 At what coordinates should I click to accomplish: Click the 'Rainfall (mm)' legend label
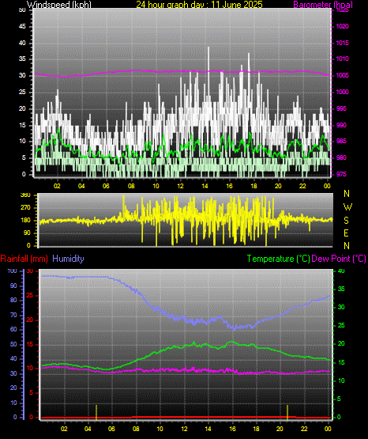pos(24,259)
